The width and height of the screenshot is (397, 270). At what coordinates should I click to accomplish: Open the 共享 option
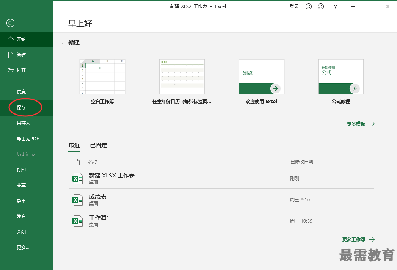coord(27,185)
